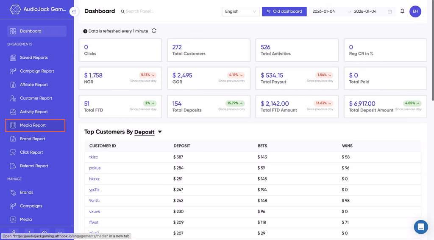The image size is (434, 240).
Task: Click the start date 2026-01-04 field
Action: (323, 11)
